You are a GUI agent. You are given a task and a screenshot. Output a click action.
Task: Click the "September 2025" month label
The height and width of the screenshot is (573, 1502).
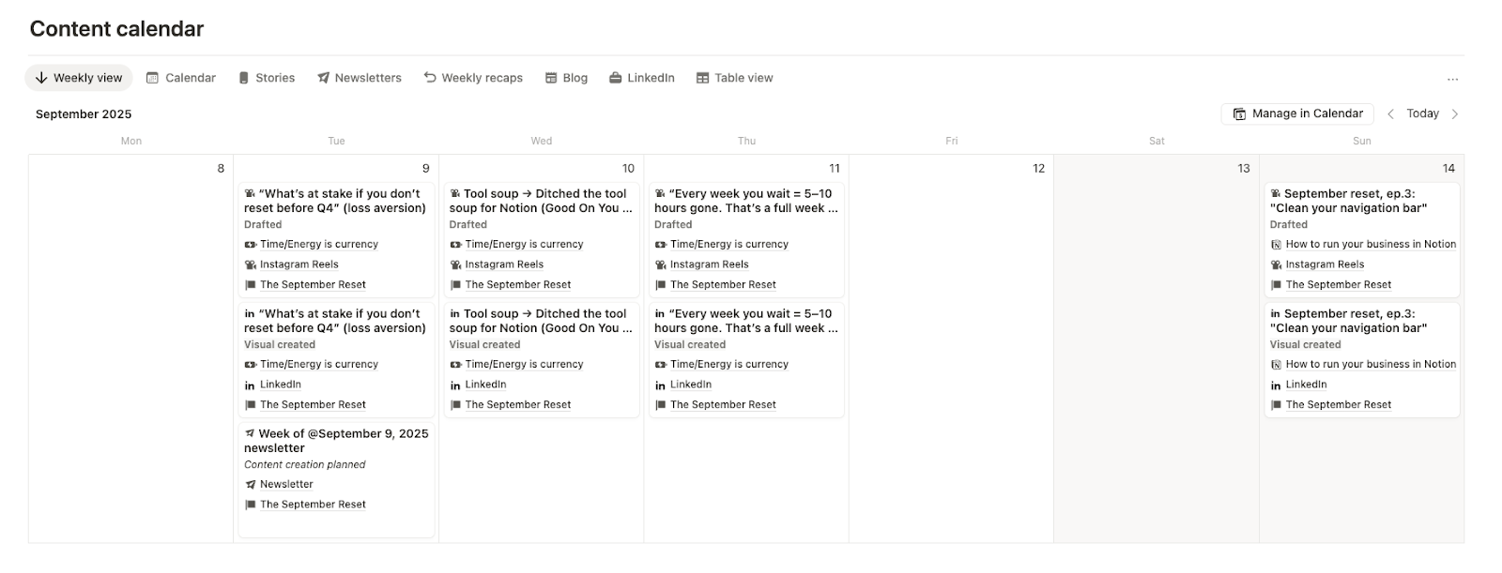point(84,114)
